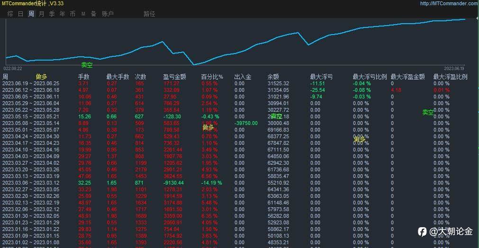Click balance value 48353.21
The image size is (479, 248).
point(278,242)
